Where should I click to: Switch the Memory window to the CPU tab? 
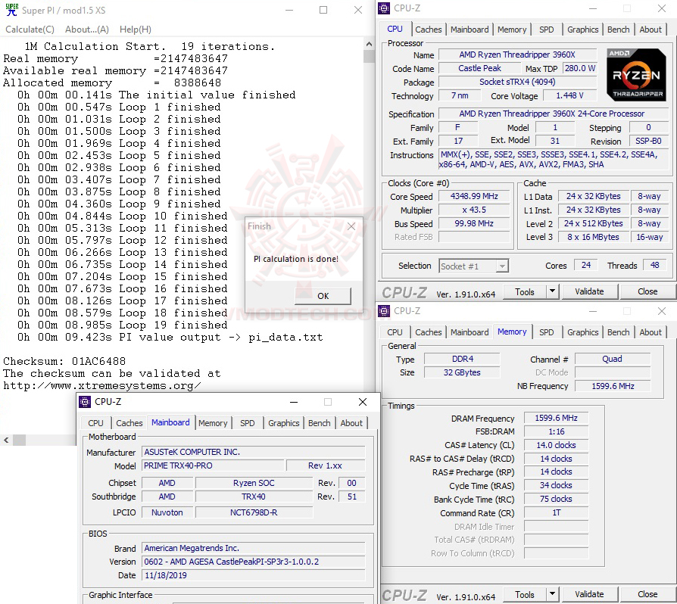pyautogui.click(x=395, y=332)
